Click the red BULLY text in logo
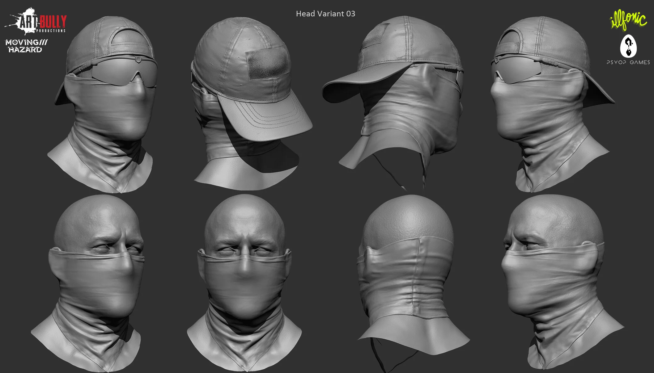 [x=53, y=22]
